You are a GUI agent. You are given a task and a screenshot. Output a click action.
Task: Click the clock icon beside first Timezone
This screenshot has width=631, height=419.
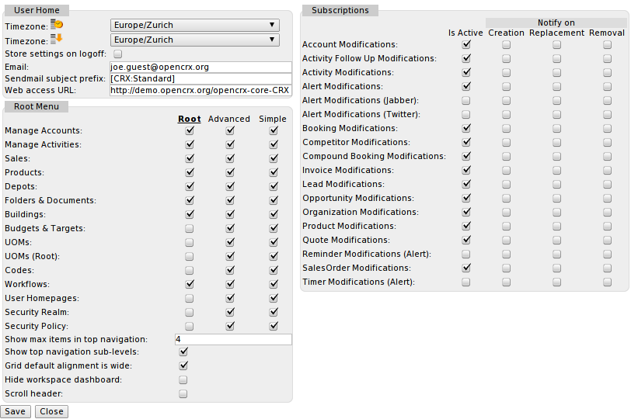[57, 25]
